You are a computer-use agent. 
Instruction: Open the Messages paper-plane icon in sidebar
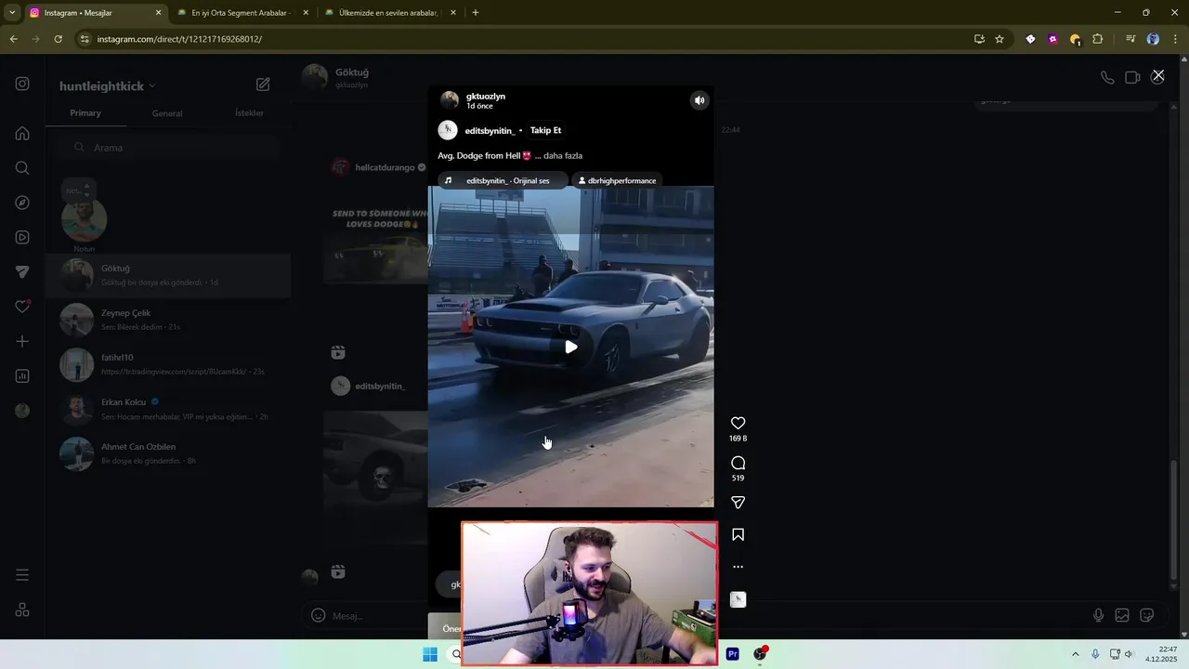22,272
